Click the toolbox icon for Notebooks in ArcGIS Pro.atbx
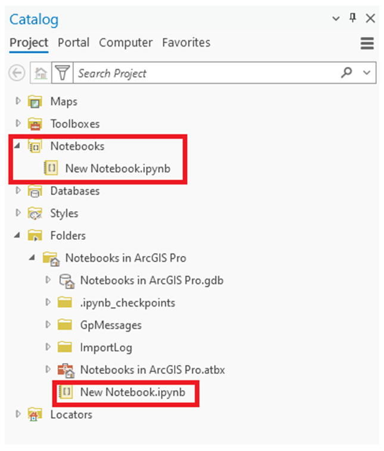This screenshot has width=384, height=451. pos(66,370)
